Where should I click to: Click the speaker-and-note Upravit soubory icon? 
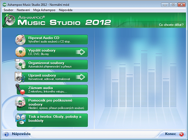pos(20,77)
